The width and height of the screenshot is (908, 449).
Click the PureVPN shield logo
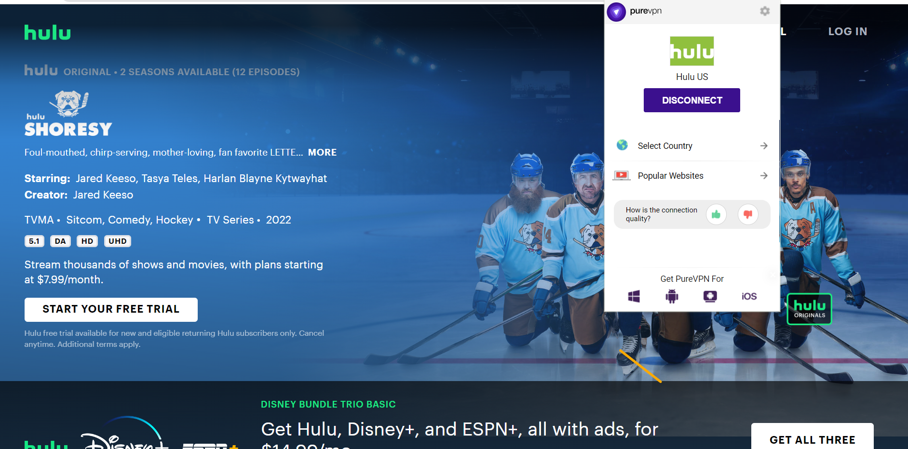point(616,12)
